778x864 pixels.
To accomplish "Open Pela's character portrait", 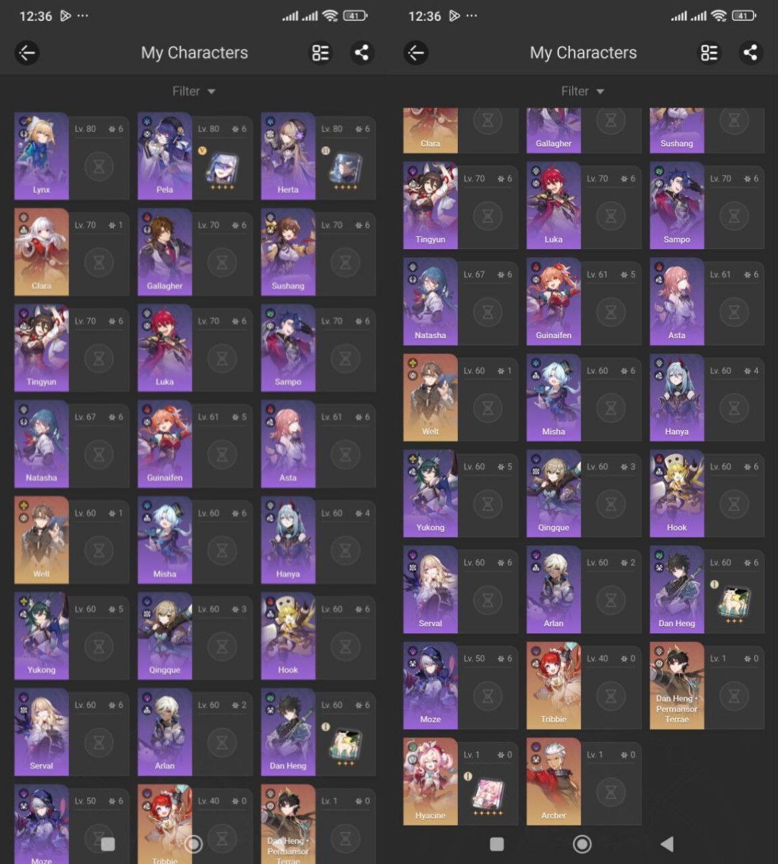I will 165,156.
